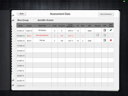This screenshot has width=128, height=96.
Task: Tap the Blue Group label
Action: [x=23, y=20]
